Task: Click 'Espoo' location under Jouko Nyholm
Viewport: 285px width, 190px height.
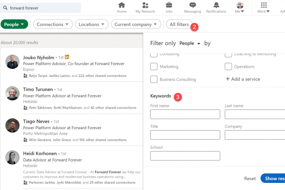Action: 28,69
